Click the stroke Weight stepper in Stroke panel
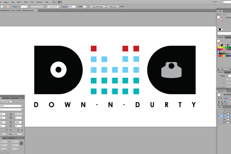The height and width of the screenshot is (154, 231). 227,76
